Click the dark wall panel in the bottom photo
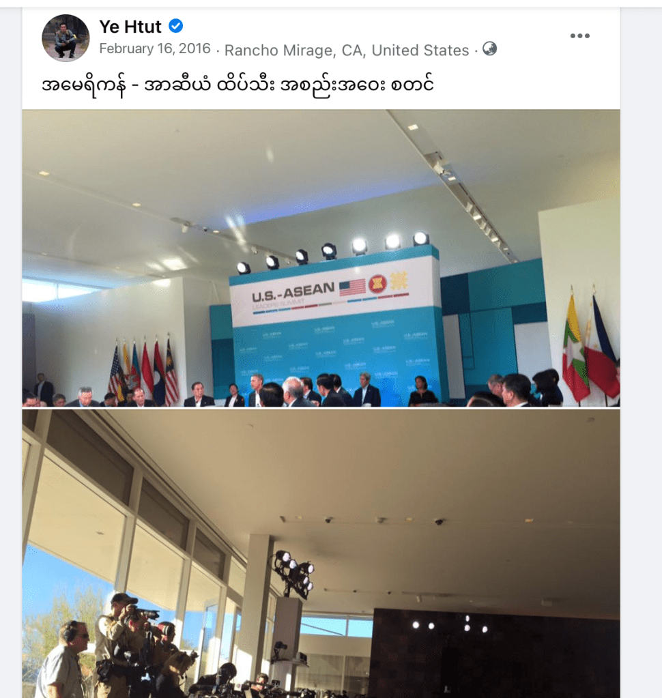Viewport: 662px width, 698px height. pos(495,654)
